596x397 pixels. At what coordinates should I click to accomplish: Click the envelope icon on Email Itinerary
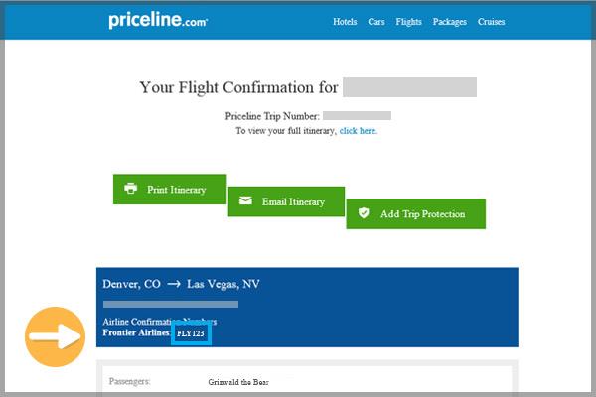coord(245,200)
